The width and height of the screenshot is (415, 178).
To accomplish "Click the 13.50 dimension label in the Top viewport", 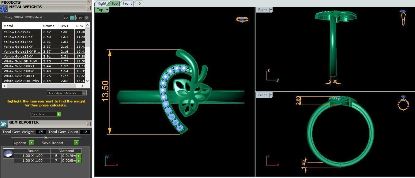I will (x=105, y=91).
